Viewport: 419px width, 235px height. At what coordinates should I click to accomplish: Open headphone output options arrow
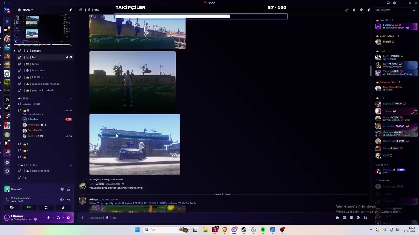(x=62, y=218)
